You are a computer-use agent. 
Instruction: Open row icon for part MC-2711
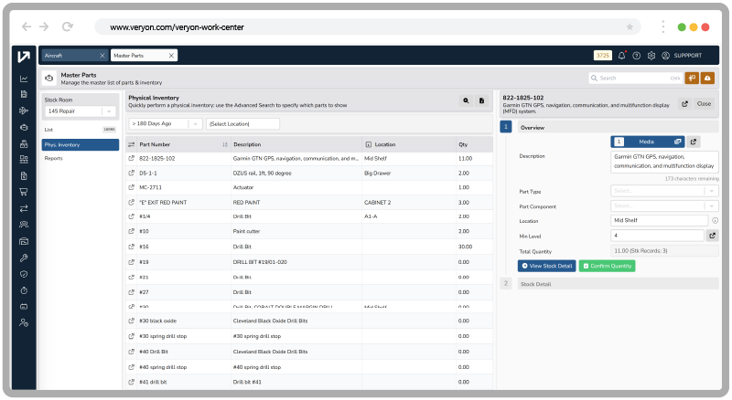click(131, 187)
